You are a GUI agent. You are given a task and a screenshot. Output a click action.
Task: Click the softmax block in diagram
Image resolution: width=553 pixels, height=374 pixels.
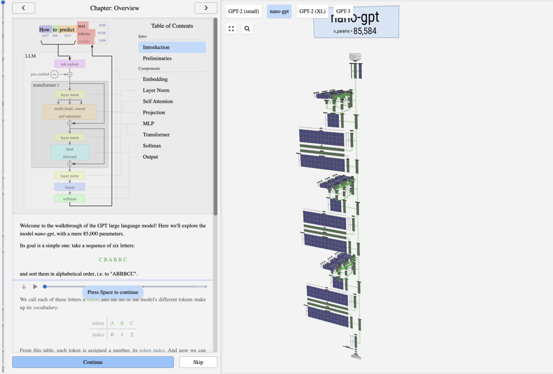point(70,199)
